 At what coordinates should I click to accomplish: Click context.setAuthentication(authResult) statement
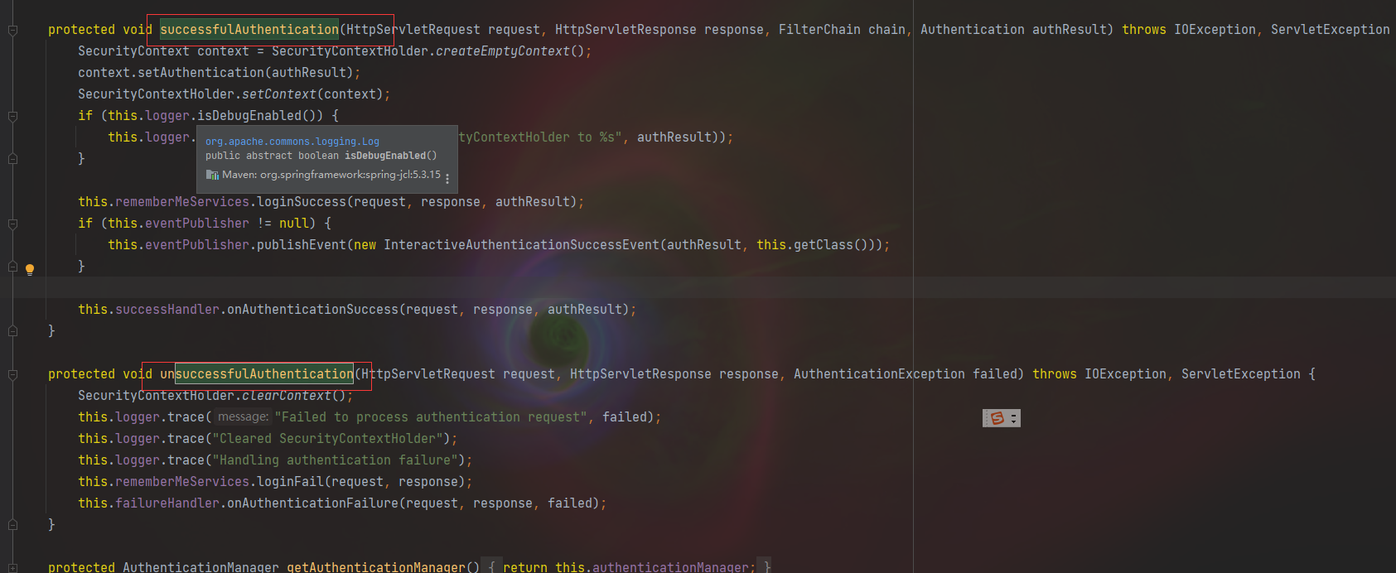click(x=220, y=73)
